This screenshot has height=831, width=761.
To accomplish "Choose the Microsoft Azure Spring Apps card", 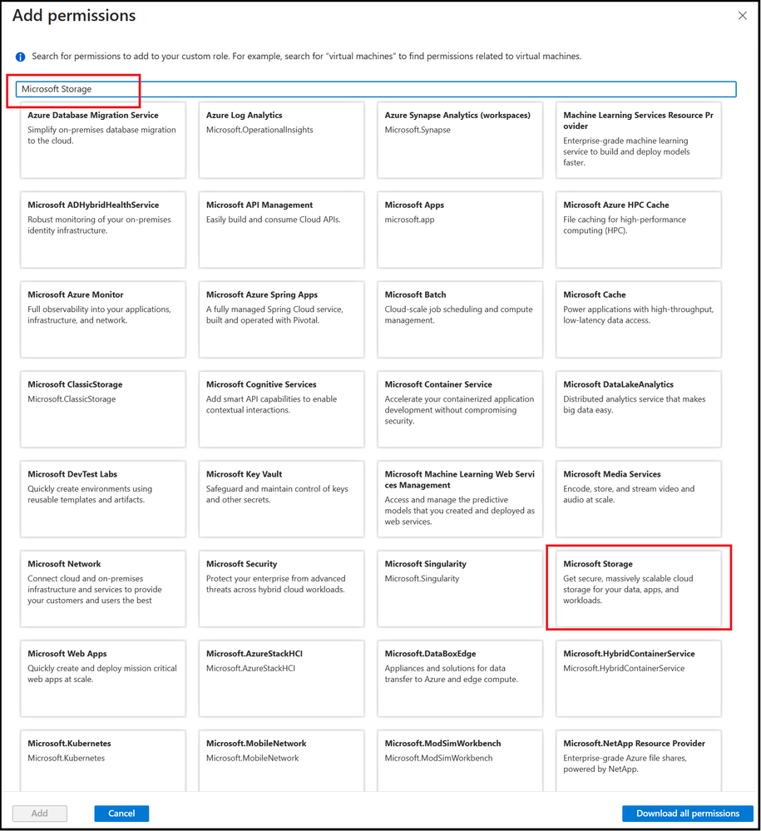I will (281, 319).
